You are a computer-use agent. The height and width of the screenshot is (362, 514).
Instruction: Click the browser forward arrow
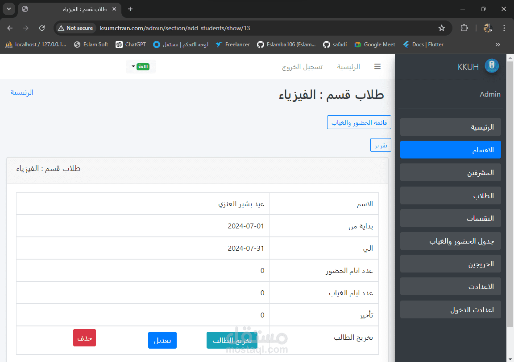(25, 28)
